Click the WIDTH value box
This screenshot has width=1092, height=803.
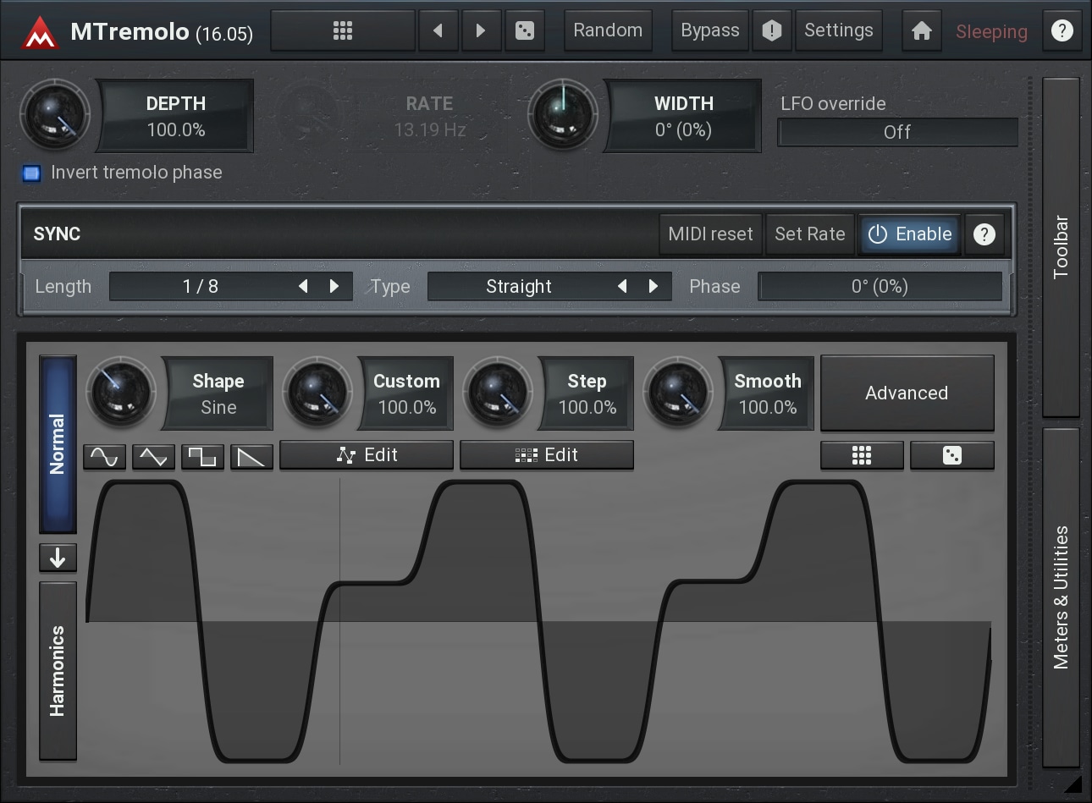[x=683, y=117]
